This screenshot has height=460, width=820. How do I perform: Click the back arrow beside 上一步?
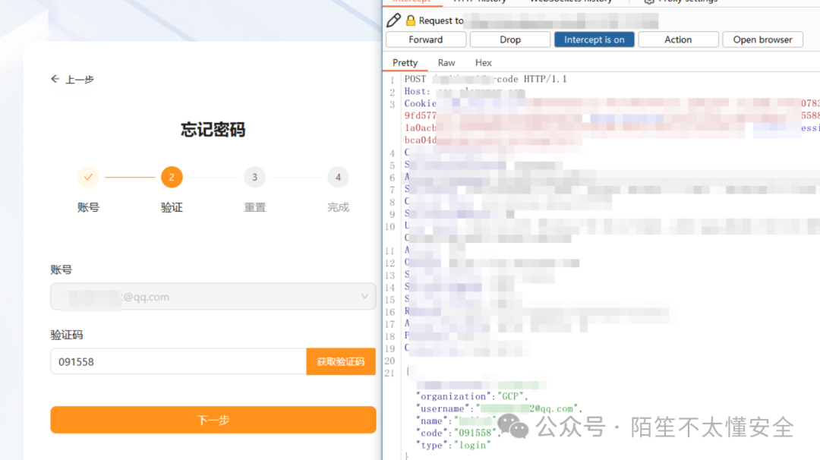pyautogui.click(x=54, y=79)
